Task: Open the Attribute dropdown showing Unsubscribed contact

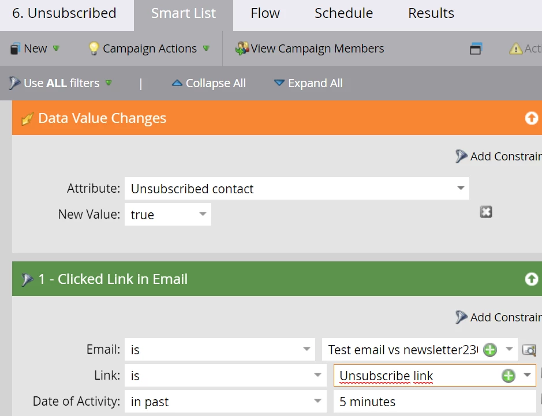Action: pyautogui.click(x=297, y=188)
